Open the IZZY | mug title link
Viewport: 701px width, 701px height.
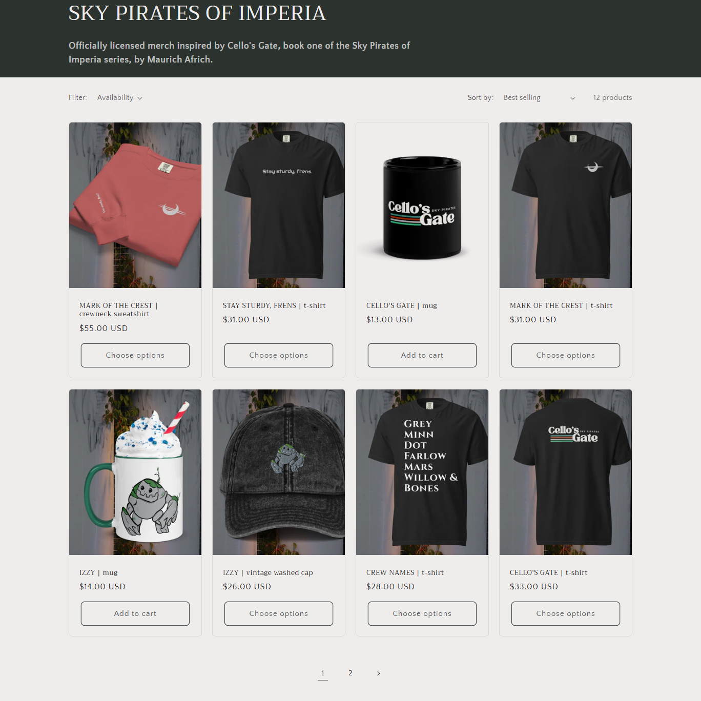(x=98, y=572)
